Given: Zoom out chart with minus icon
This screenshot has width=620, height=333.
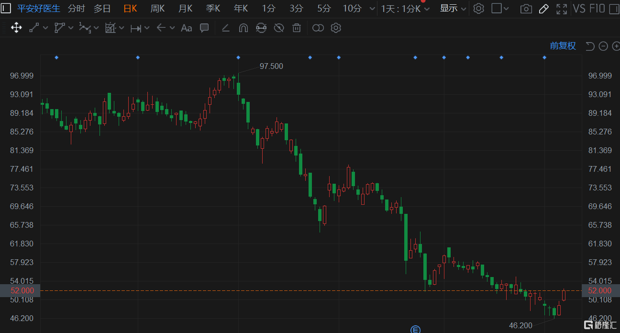Looking at the screenshot, I should (603, 46).
